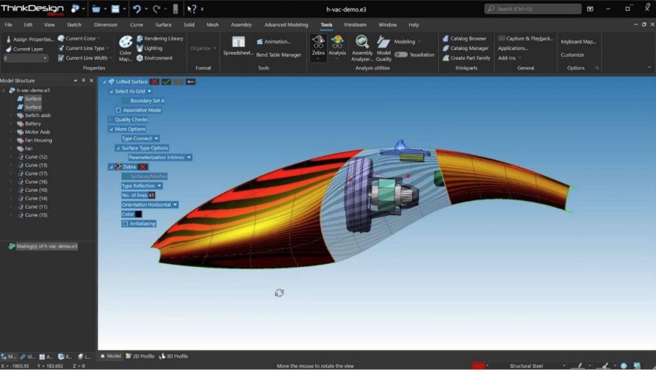Click the Zebra Color black swatch

[x=138, y=214]
